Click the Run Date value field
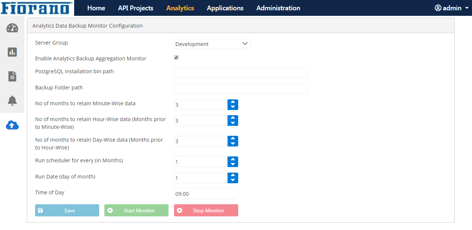The image size is (472, 230). coord(201,178)
